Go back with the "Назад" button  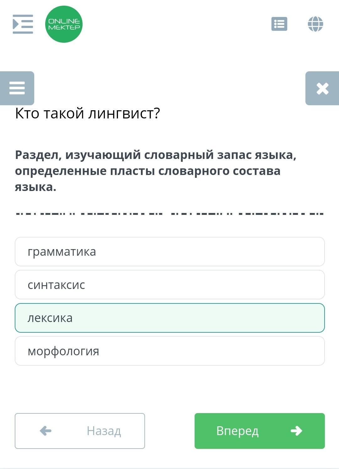pos(80,431)
